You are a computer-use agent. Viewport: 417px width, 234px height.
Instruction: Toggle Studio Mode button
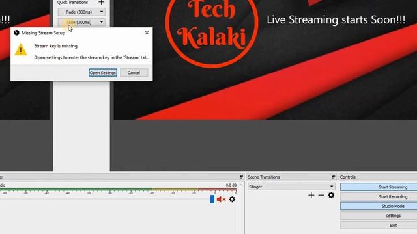pos(379,206)
